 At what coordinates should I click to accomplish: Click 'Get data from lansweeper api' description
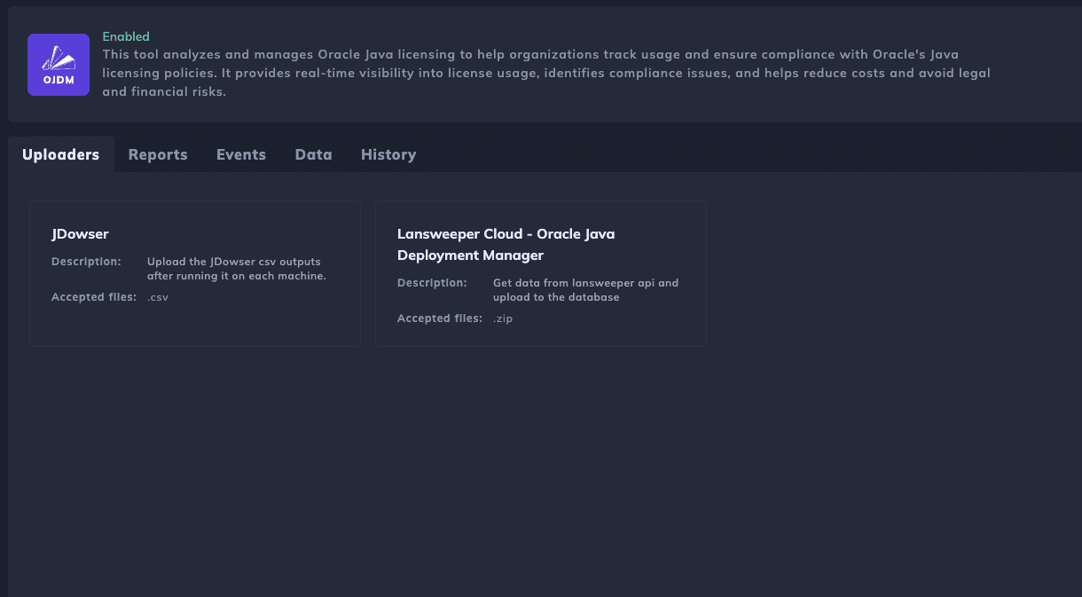[585, 290]
